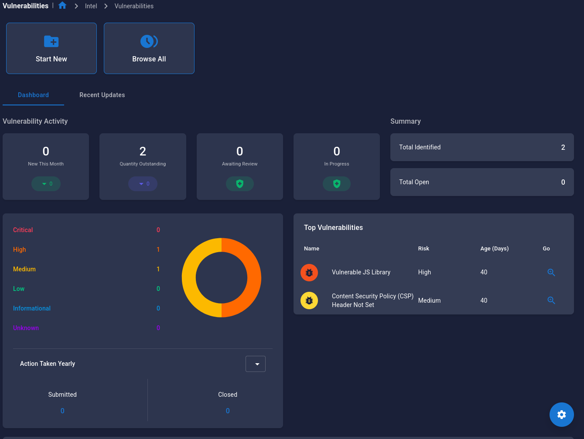Click the Intel breadcrumb link
Screen dimensions: 584x439
click(91, 6)
